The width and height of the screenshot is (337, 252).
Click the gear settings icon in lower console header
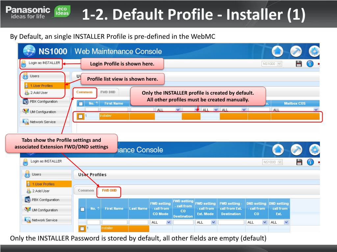tap(314, 150)
